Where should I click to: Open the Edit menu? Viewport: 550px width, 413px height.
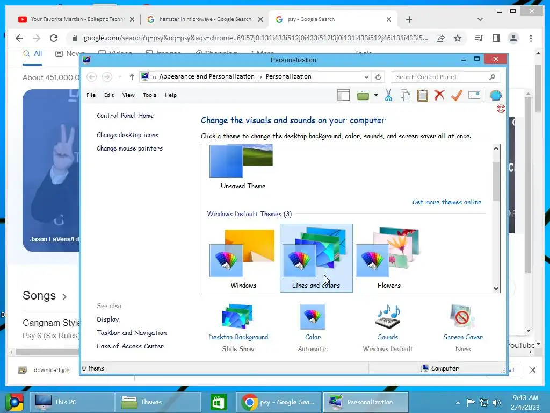[108, 95]
